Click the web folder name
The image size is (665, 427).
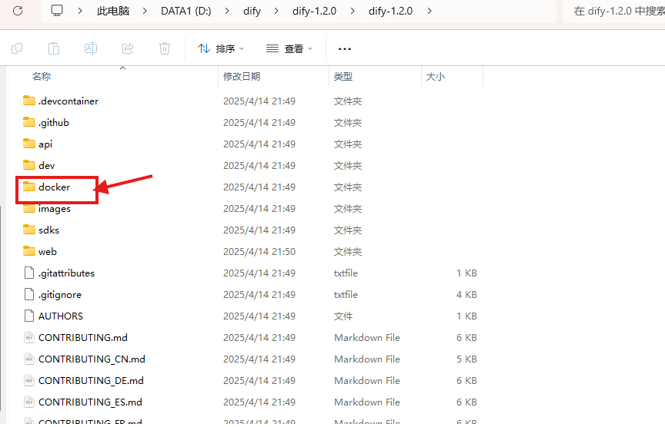(x=48, y=252)
